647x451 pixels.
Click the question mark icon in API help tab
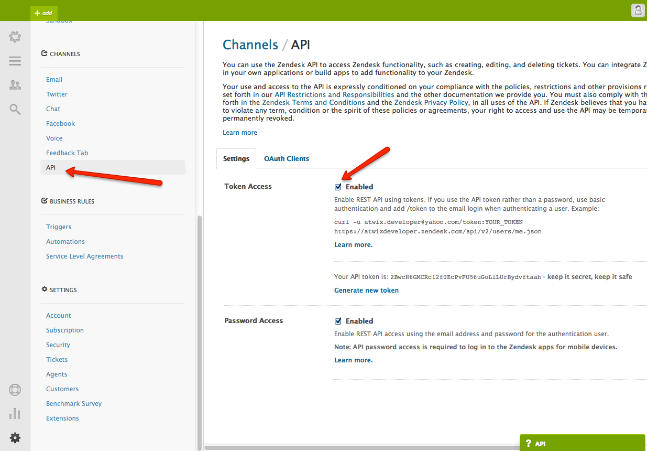tap(528, 444)
